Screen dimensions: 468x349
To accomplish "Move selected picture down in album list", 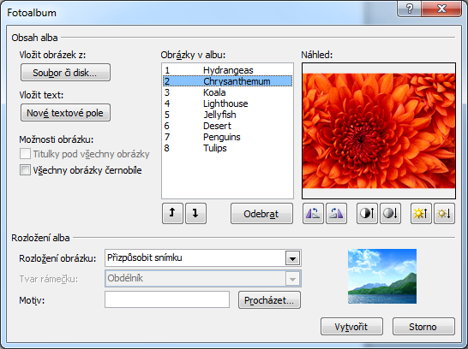I will (x=195, y=213).
